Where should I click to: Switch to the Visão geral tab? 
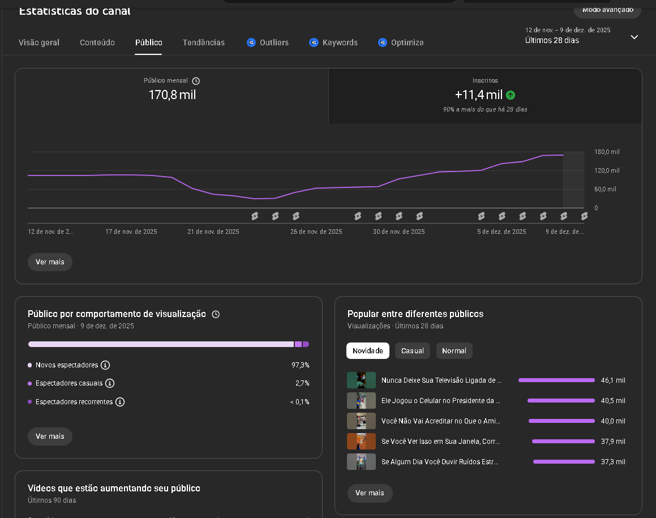[39, 42]
